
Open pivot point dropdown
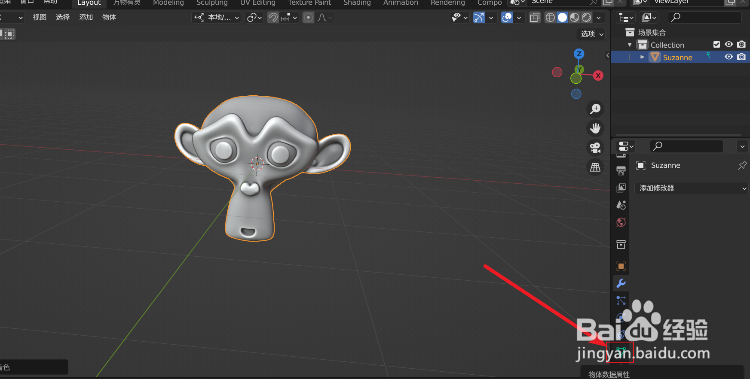(x=254, y=18)
